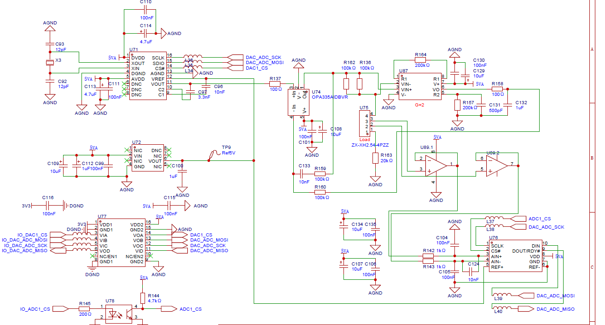Select capacitor C116 100nF
The image size is (605, 325).
48,206
